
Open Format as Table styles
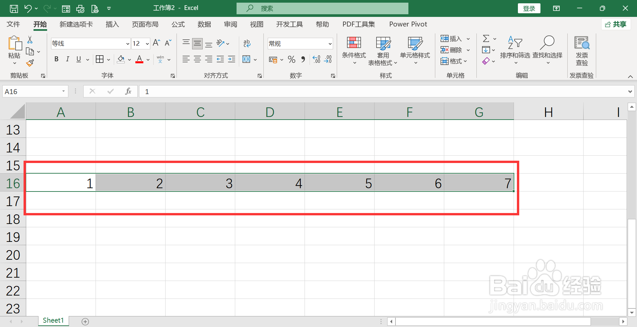pos(383,50)
